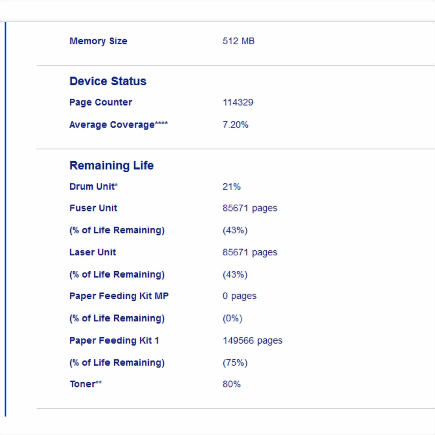Select the Fuser Unit 85671 pages value
The width and height of the screenshot is (435, 435).
tap(250, 209)
